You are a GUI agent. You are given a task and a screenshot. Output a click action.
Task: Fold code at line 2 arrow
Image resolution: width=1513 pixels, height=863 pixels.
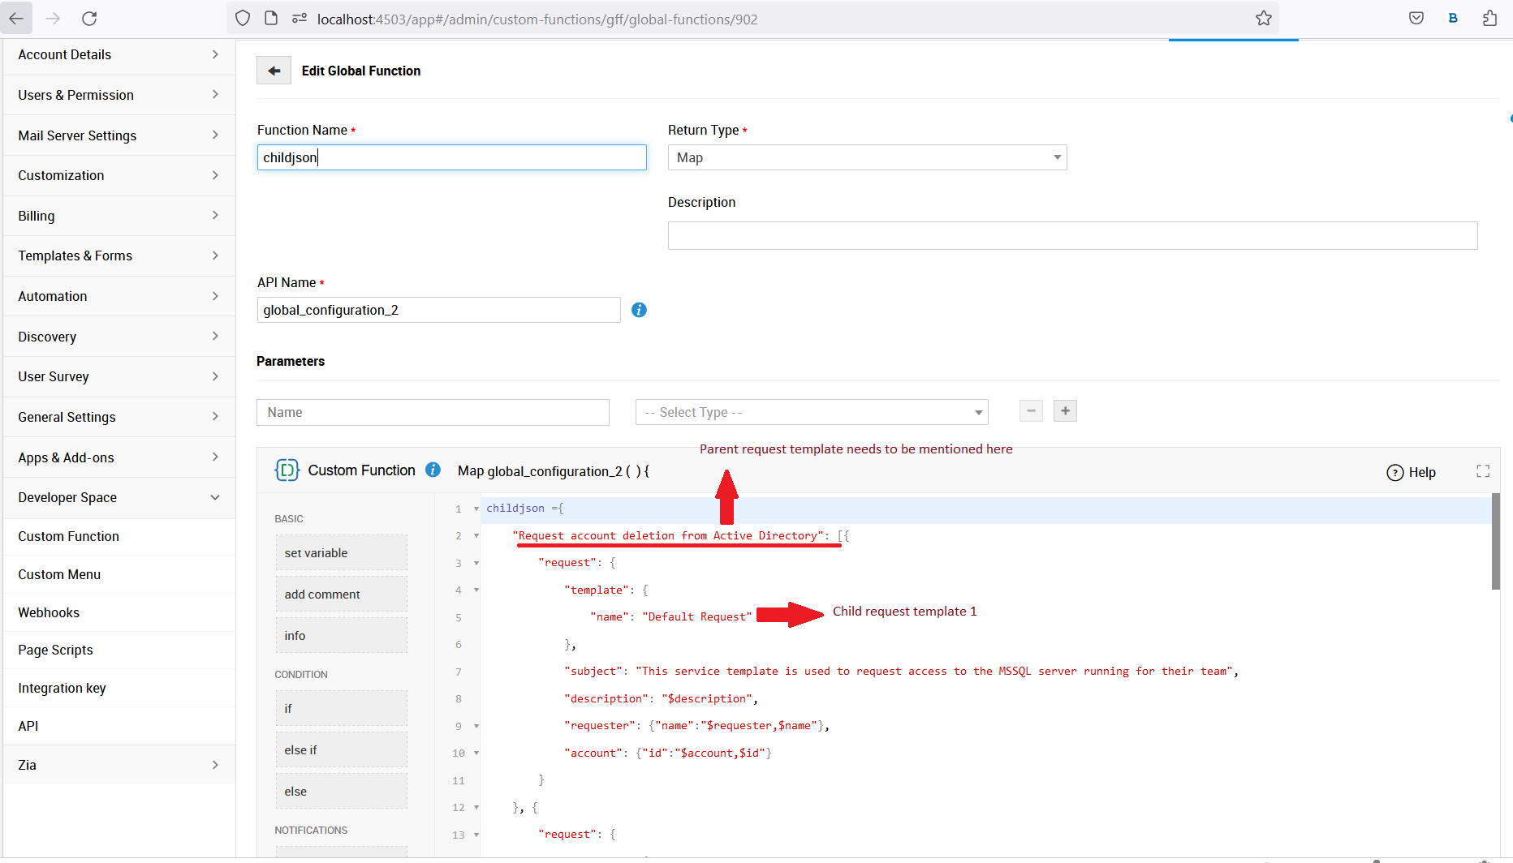476,536
